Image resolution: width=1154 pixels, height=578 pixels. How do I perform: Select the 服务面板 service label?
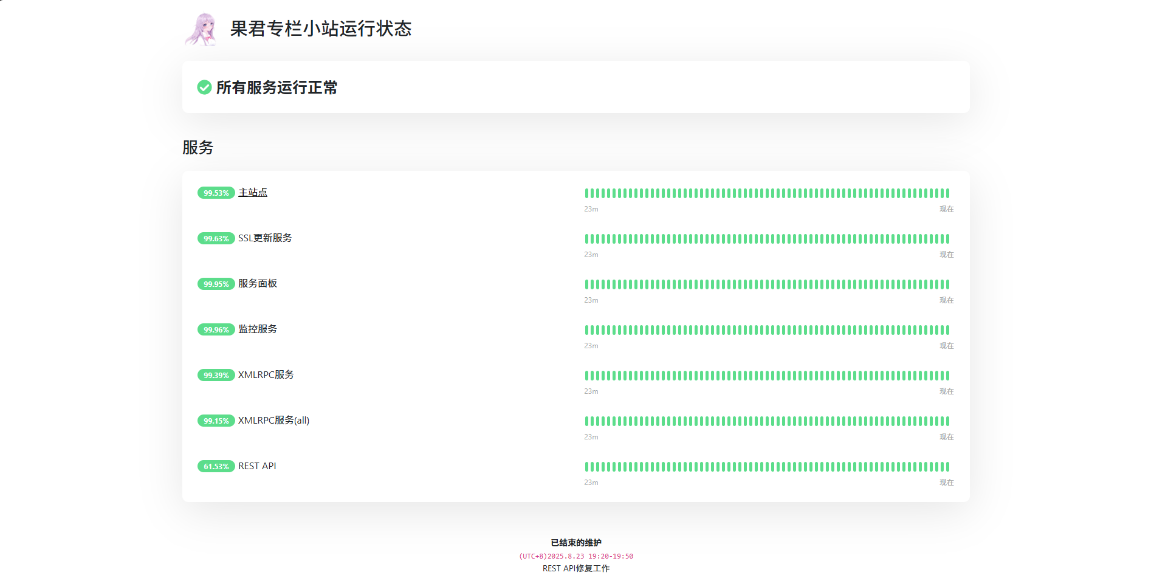[x=258, y=284]
